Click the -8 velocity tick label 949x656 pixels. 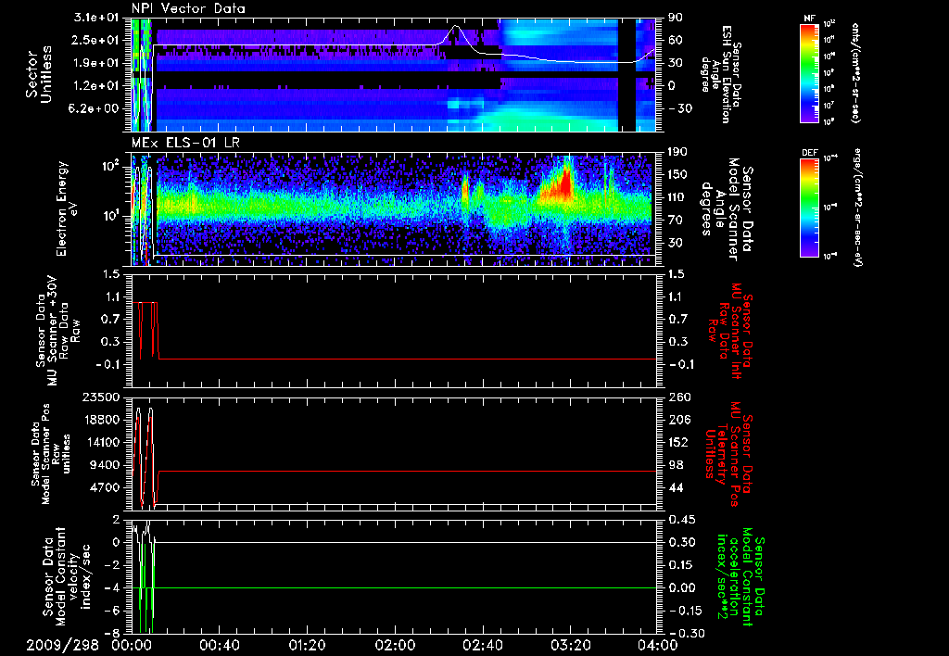coord(114,634)
